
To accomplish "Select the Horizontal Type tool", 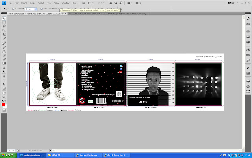I will point(4,80).
